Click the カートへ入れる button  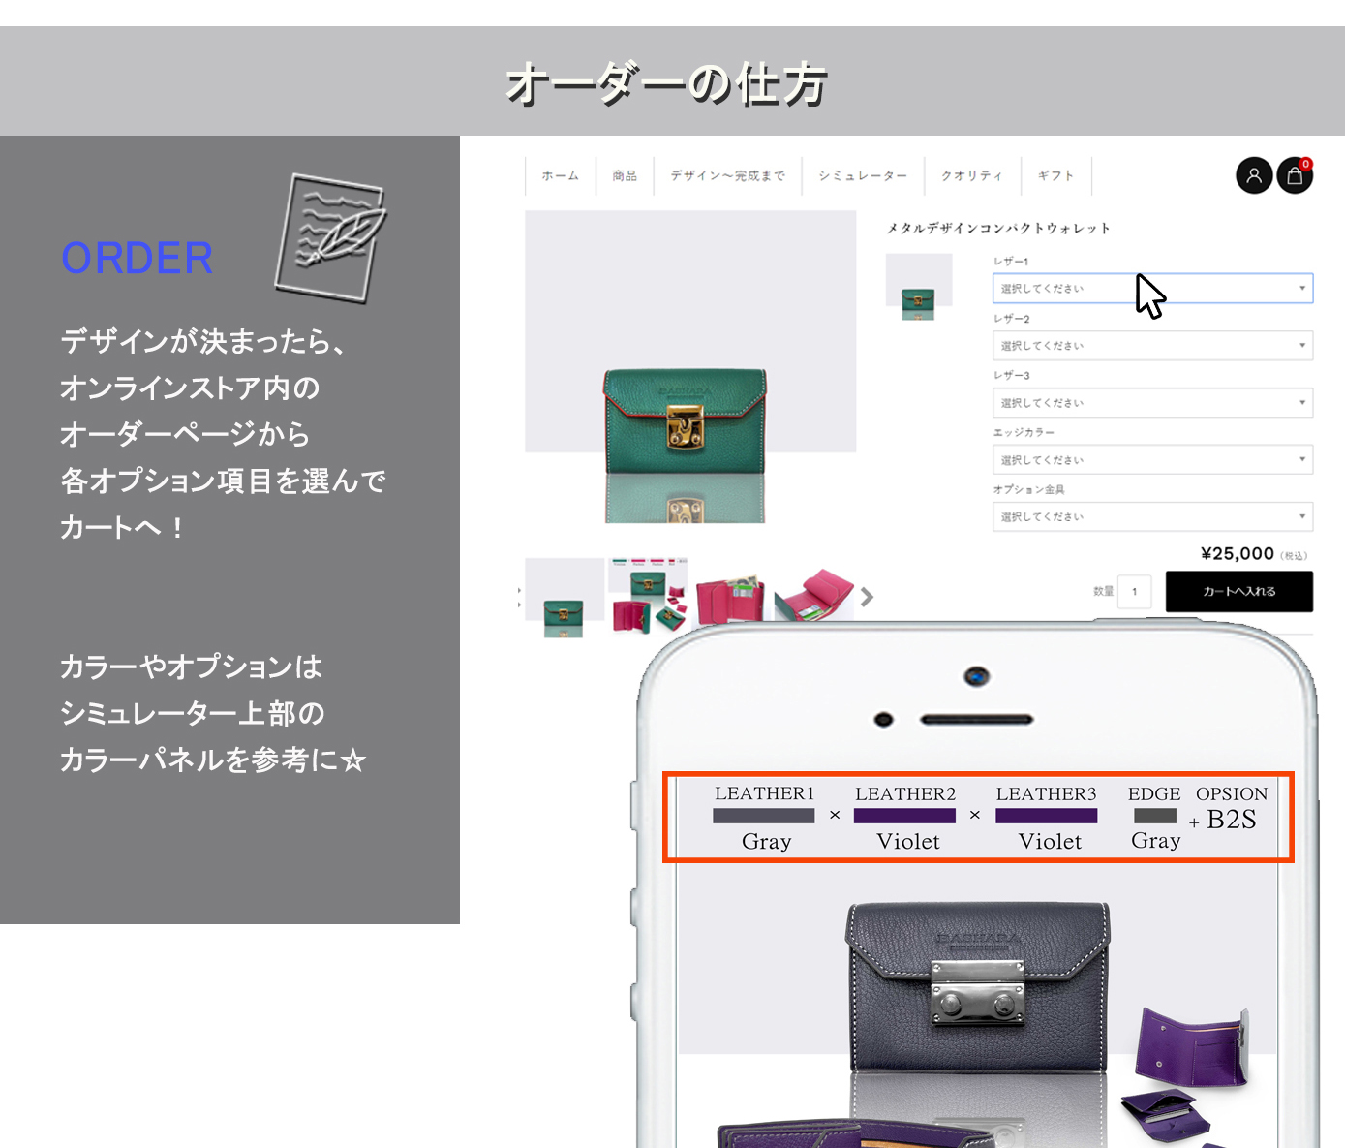(x=1238, y=591)
